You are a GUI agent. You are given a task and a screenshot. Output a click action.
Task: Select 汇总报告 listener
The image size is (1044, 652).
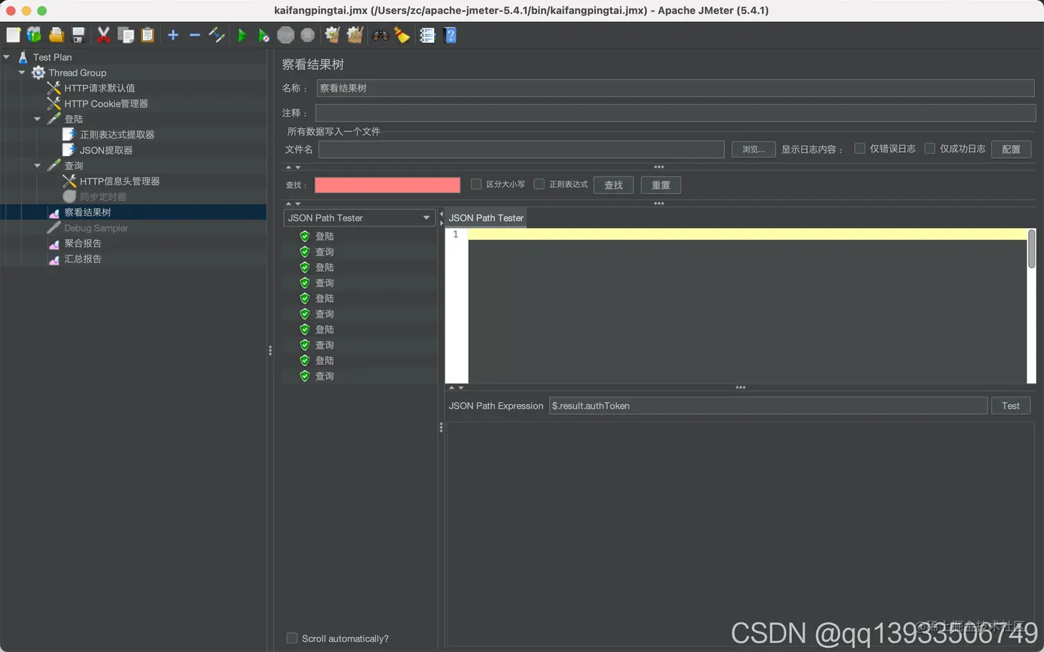pos(83,259)
